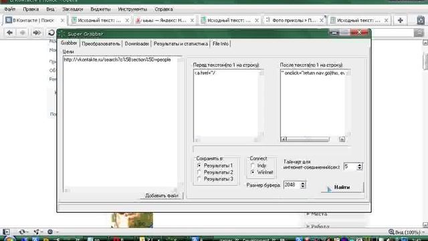This screenshot has height=241, width=428.
Task: Click the 'Добавить файл' button
Action: (161, 195)
